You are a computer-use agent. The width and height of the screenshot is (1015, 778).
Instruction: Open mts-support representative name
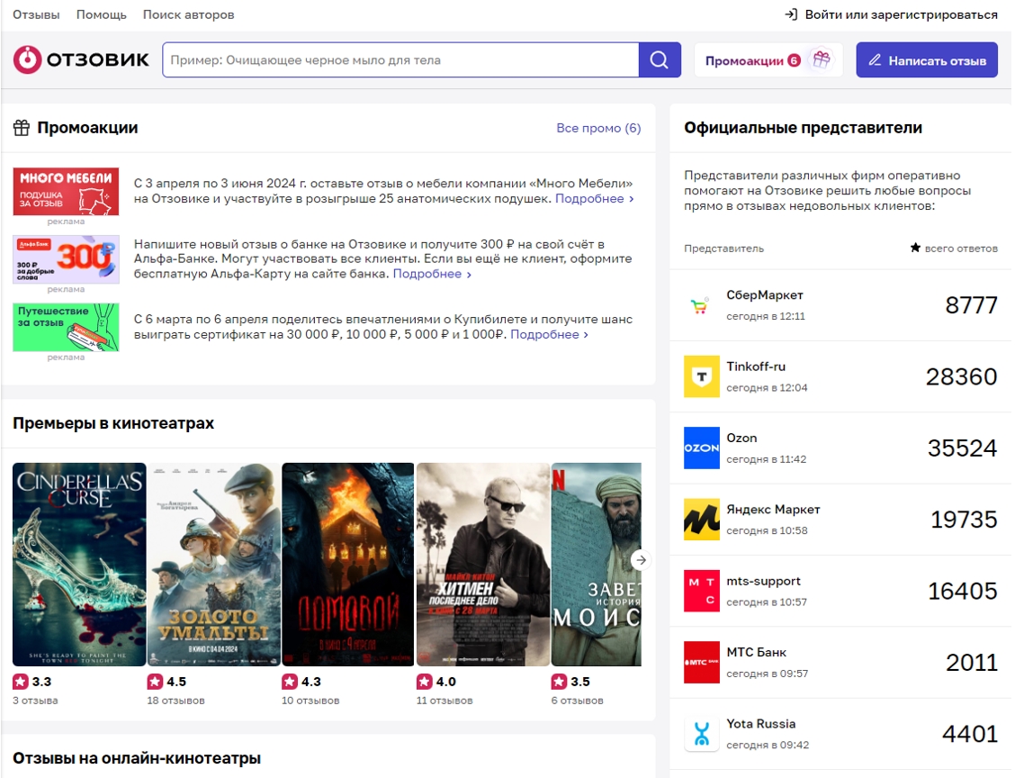coord(763,581)
